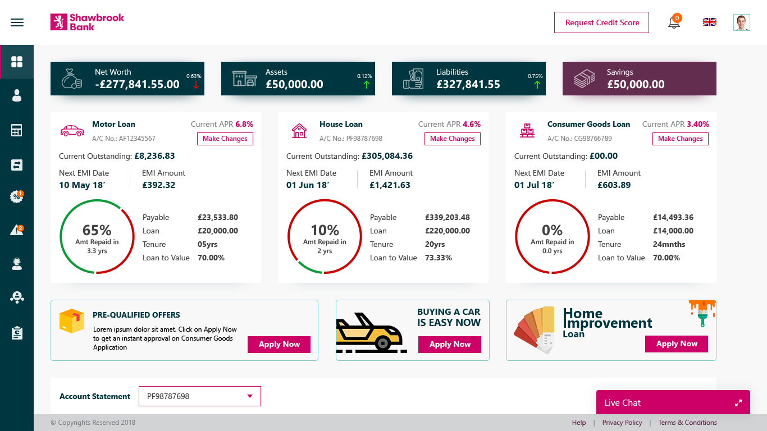Open notifications bell showing zero

click(x=673, y=22)
